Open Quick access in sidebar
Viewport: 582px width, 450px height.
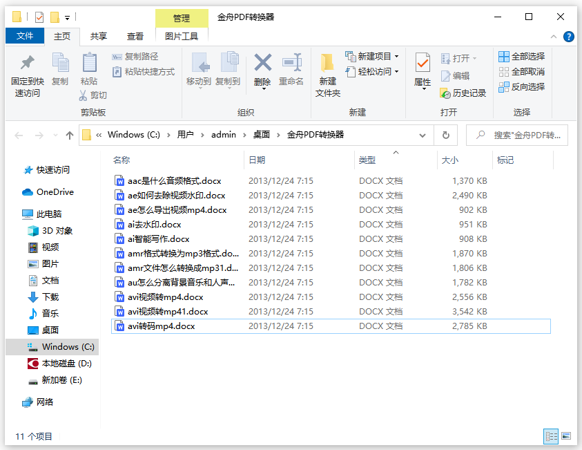[47, 170]
